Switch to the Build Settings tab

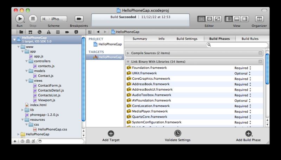pyautogui.click(x=187, y=39)
